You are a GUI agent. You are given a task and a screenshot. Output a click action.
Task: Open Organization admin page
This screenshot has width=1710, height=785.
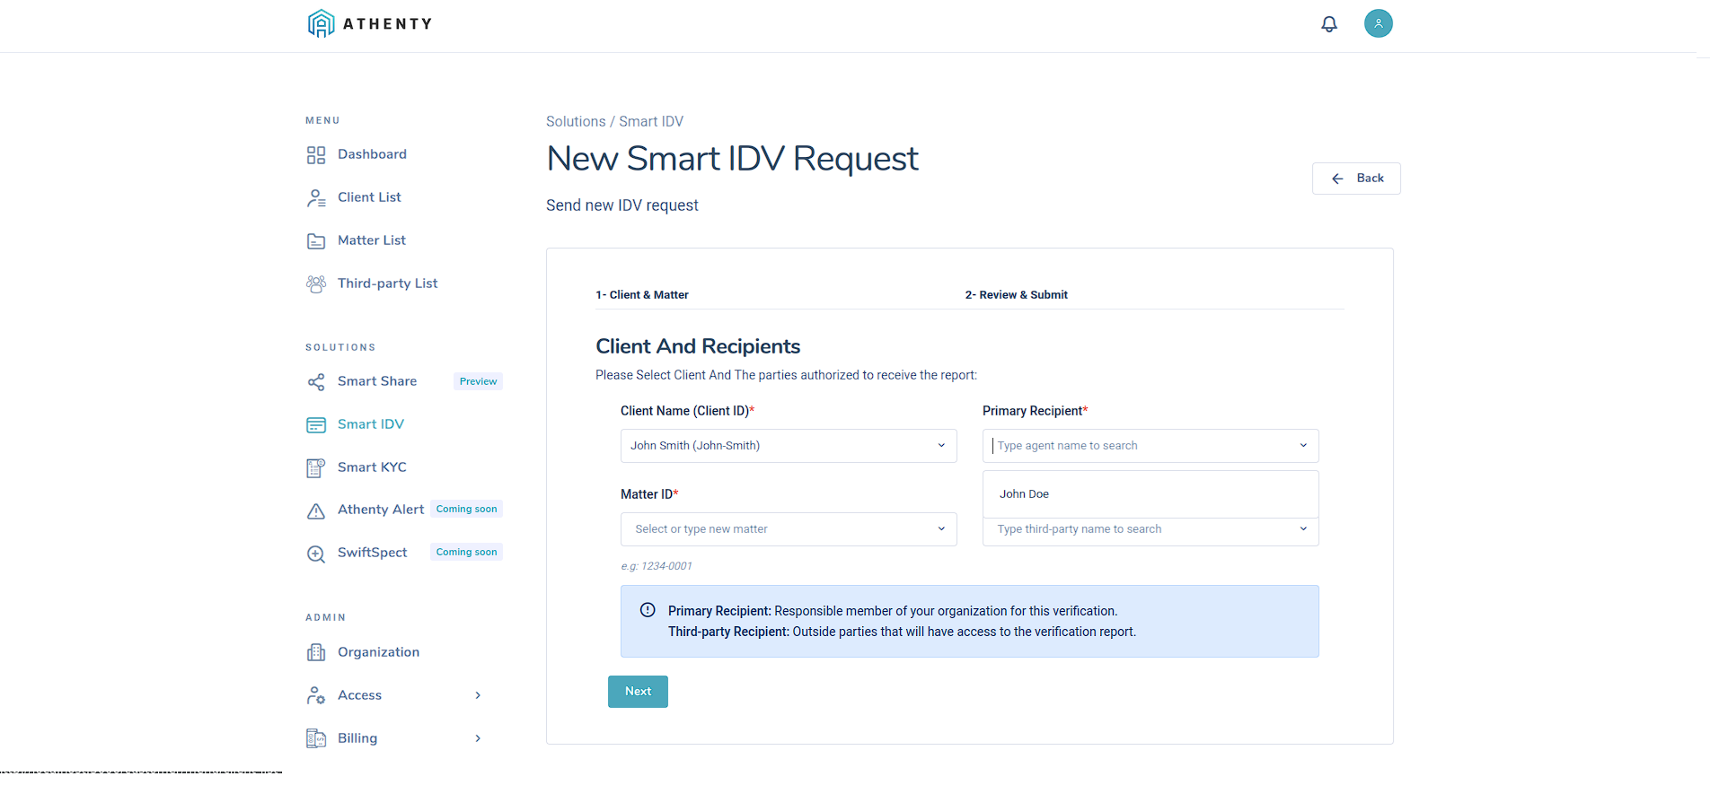click(378, 652)
